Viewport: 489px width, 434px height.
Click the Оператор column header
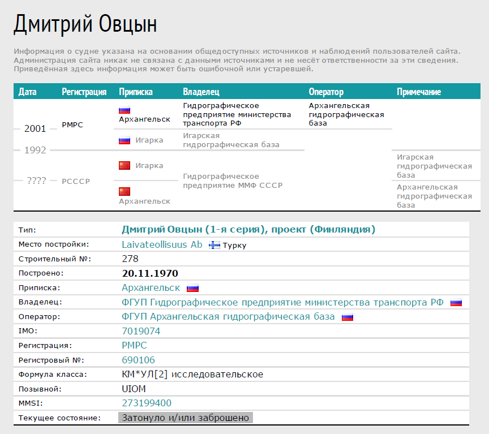click(x=326, y=92)
